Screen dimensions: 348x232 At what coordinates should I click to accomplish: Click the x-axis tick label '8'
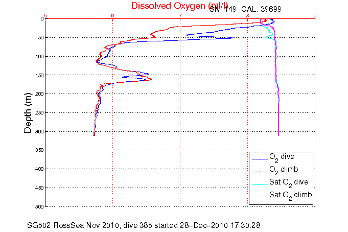248,15
